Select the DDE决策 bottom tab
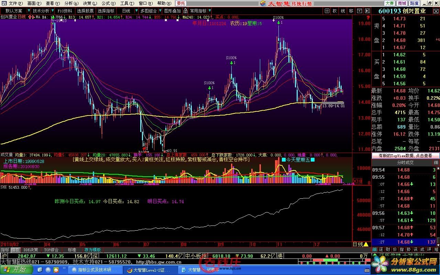This screenshot has width=440, height=275. (x=31, y=250)
